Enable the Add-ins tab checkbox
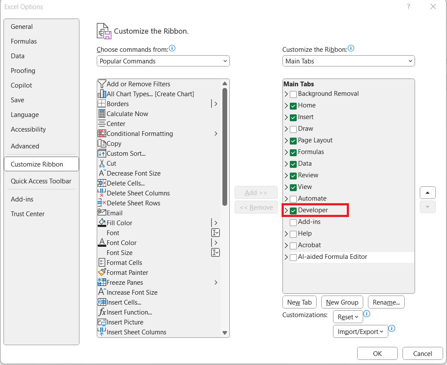 [293, 222]
